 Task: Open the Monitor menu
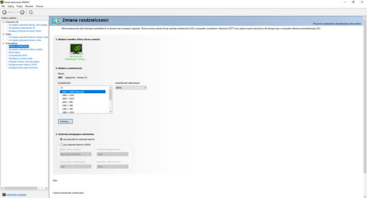tap(29, 7)
